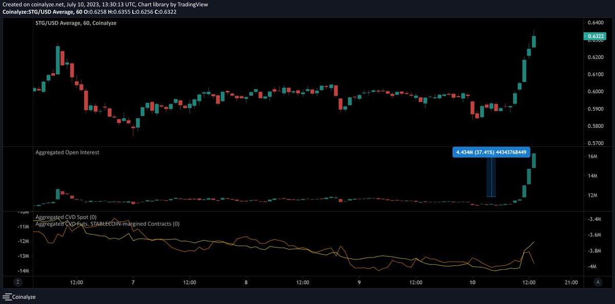Toggle visibility of Aggregated CVD Spot legend
Image resolution: width=615 pixels, height=304 pixels.
[x=66, y=216]
